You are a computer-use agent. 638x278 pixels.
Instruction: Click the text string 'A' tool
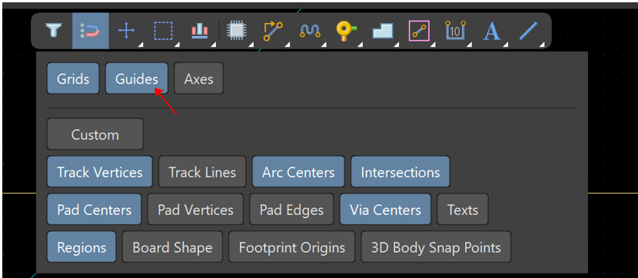(x=491, y=31)
